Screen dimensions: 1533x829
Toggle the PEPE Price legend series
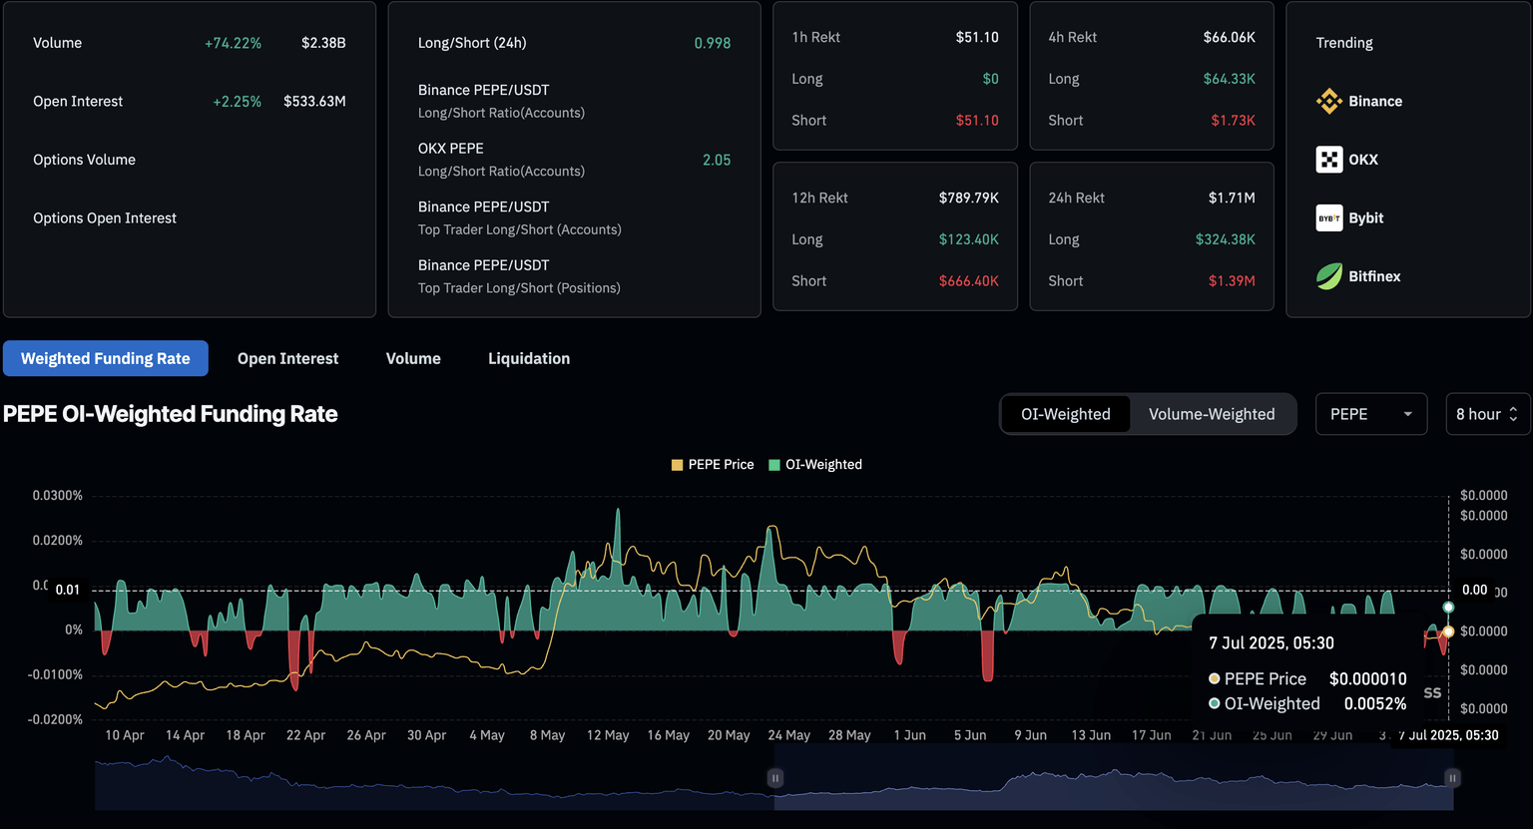[x=713, y=465]
